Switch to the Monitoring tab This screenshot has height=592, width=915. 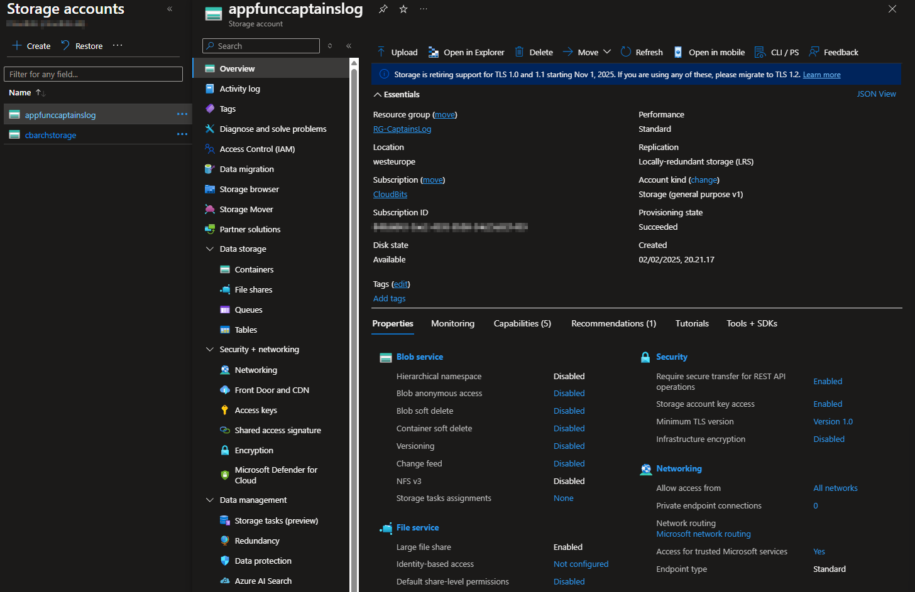click(452, 323)
